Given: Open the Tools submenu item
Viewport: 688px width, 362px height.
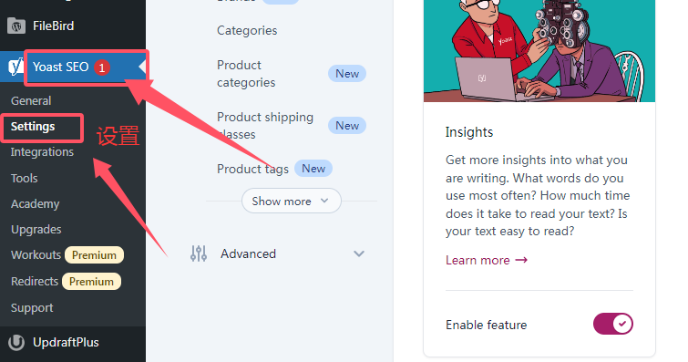Looking at the screenshot, I should [x=24, y=179].
